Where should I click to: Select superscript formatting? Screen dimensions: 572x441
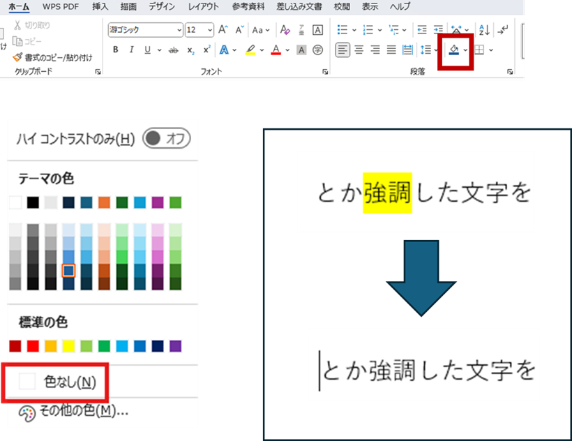(x=206, y=49)
